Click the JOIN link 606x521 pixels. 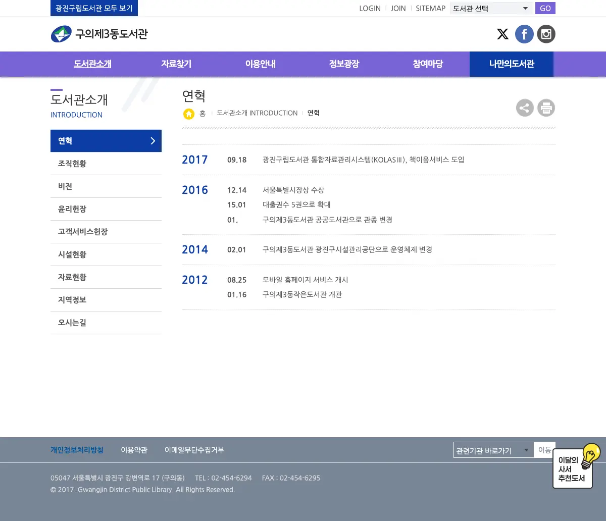point(398,8)
